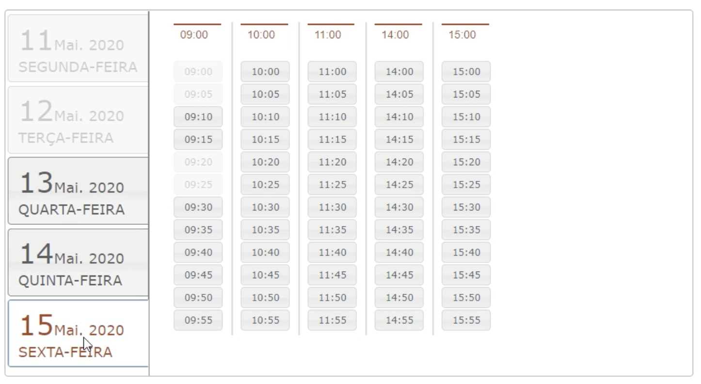Screen dimensions: 701x384
Task: Choose the 12 Mai. 2020 Terça-feira tab
Action: (x=78, y=120)
